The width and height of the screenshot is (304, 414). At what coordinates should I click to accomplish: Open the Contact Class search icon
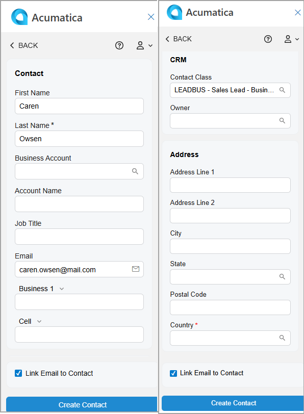pos(282,90)
